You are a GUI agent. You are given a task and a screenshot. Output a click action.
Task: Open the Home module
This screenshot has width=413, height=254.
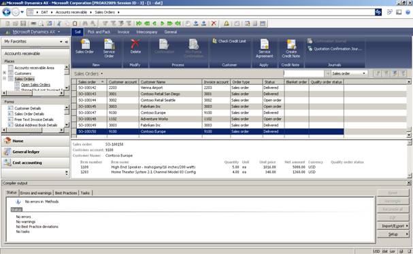pyautogui.click(x=35, y=141)
